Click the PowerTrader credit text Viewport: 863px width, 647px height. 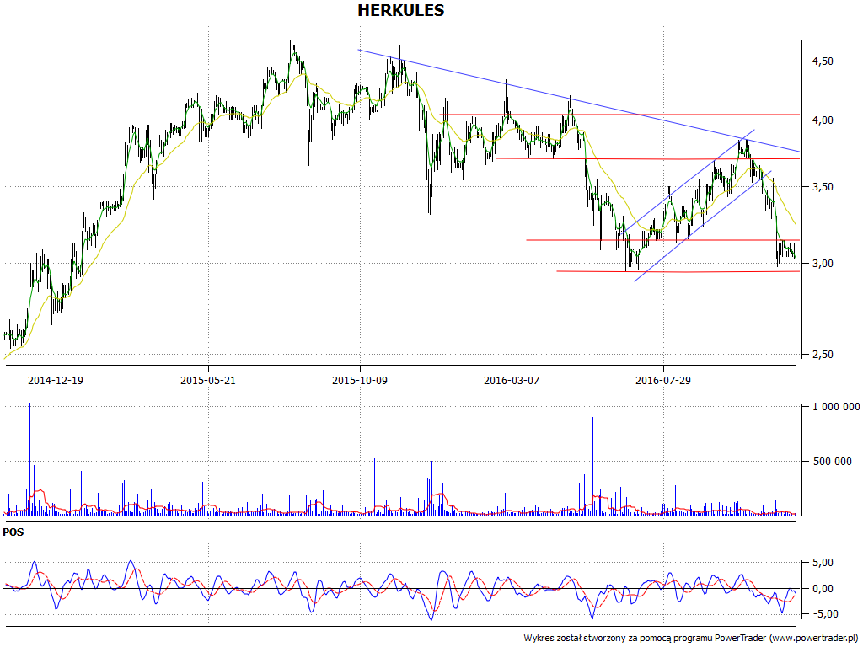click(x=691, y=638)
